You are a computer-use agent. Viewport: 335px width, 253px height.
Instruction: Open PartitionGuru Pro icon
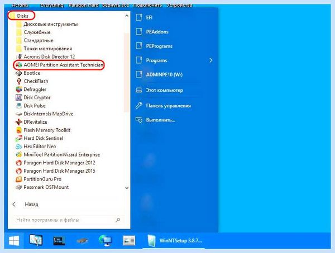tap(19, 179)
